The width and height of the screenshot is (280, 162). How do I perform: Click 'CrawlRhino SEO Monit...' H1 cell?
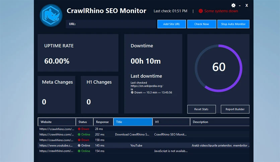click(170, 134)
